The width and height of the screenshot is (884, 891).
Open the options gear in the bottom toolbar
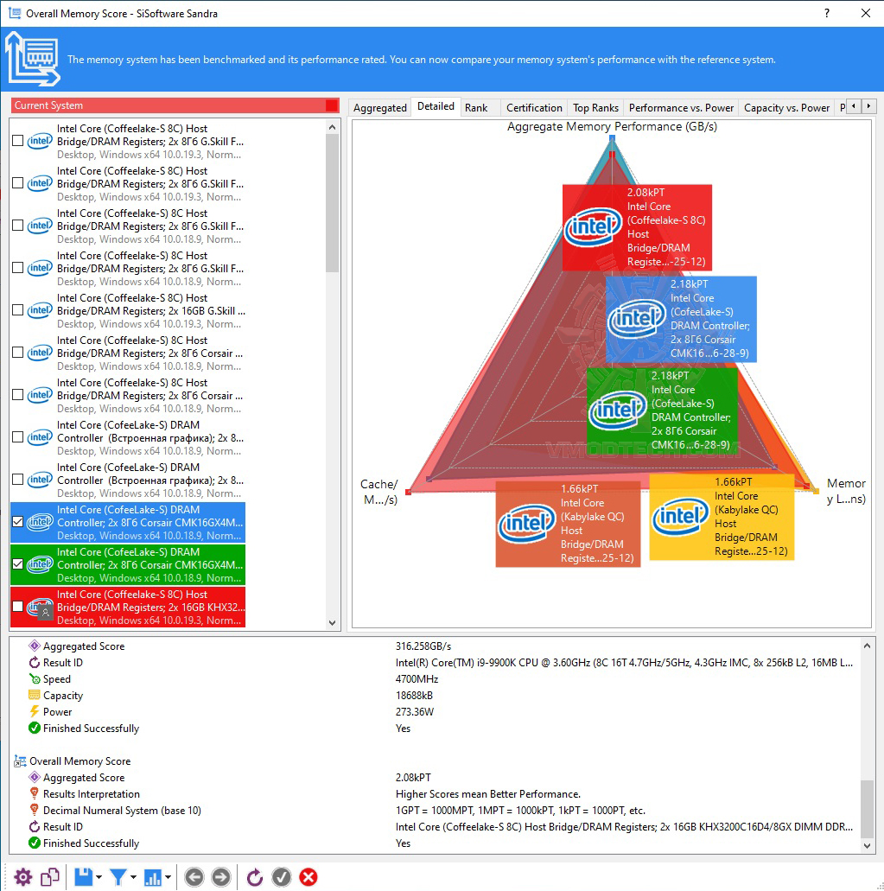pos(22,877)
